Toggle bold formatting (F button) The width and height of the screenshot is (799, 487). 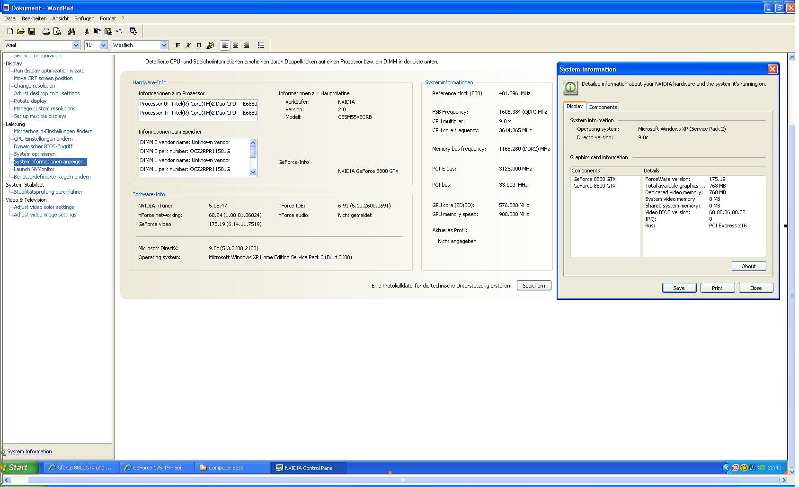[x=178, y=45]
